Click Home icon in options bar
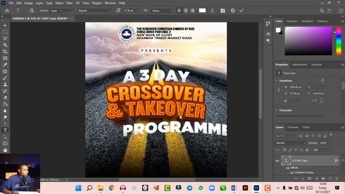 (x=7, y=11)
